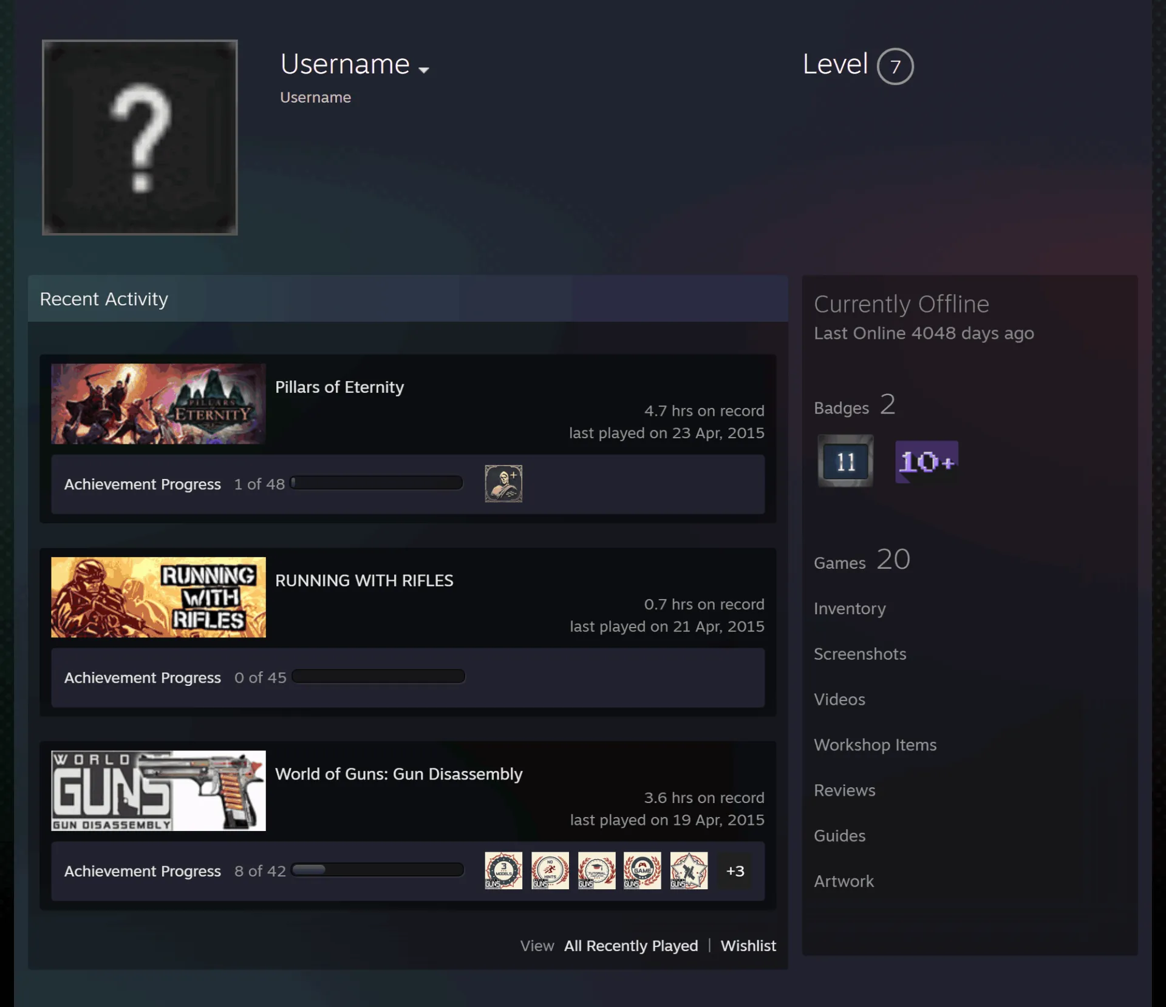This screenshot has height=1007, width=1166.
Task: Click the Pillars of Eternity title link
Action: (x=339, y=387)
